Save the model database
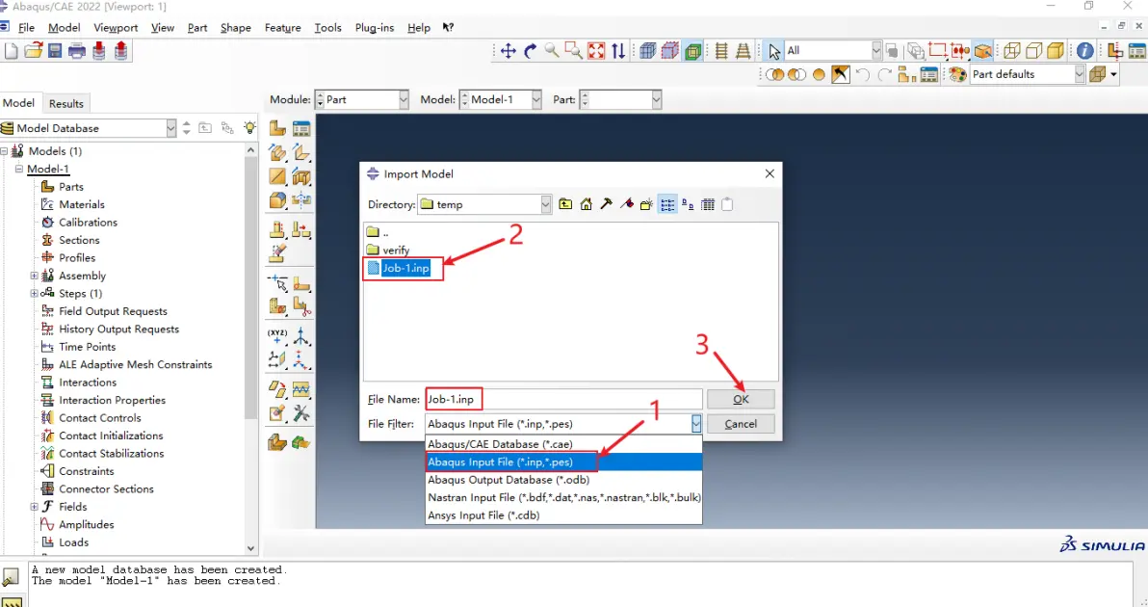1148x607 pixels. (55, 50)
